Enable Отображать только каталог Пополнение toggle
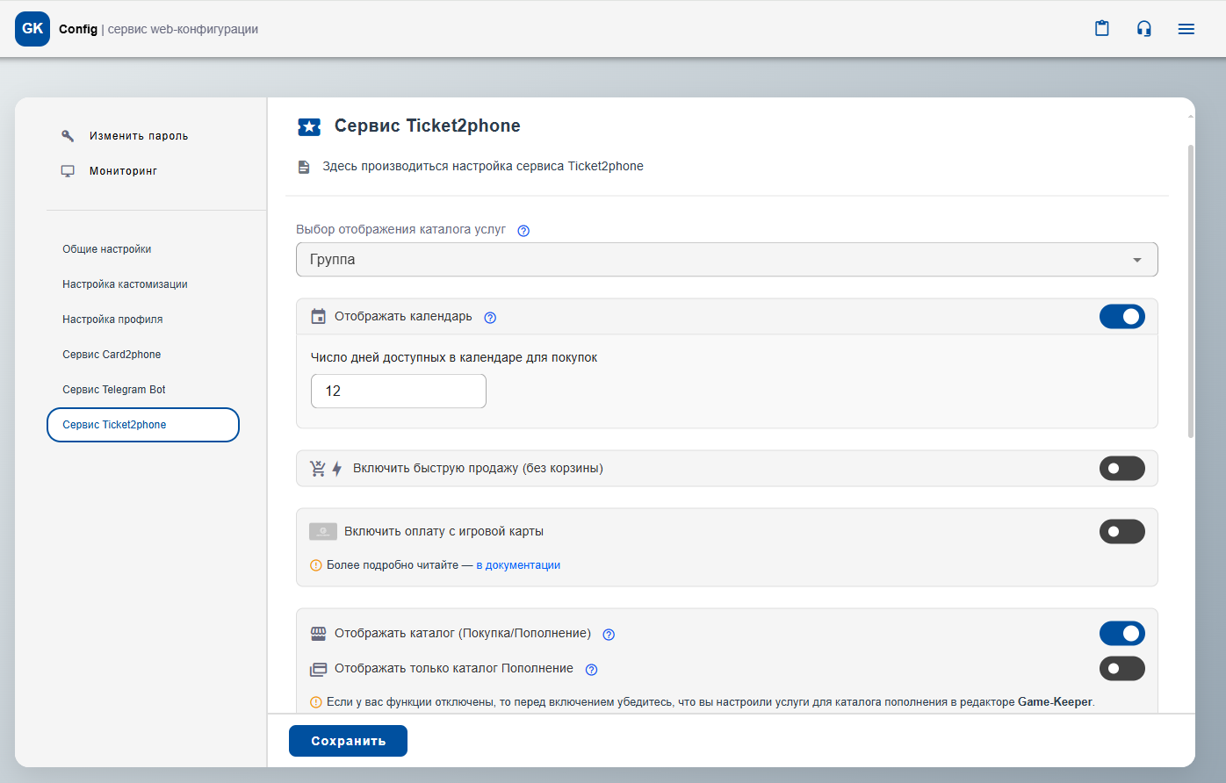Image resolution: width=1226 pixels, height=783 pixels. 1122,669
